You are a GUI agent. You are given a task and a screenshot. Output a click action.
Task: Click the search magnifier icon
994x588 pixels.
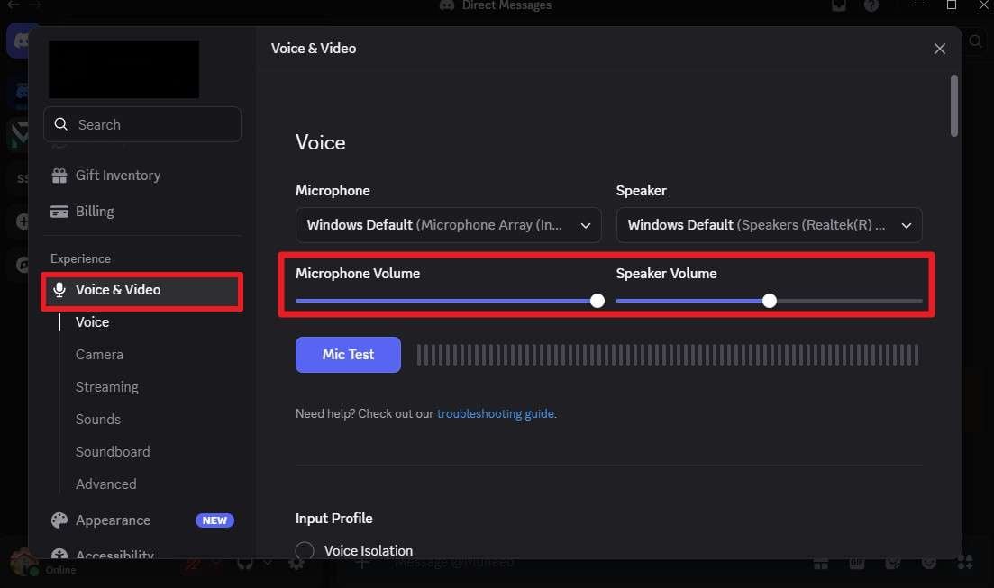pos(61,124)
